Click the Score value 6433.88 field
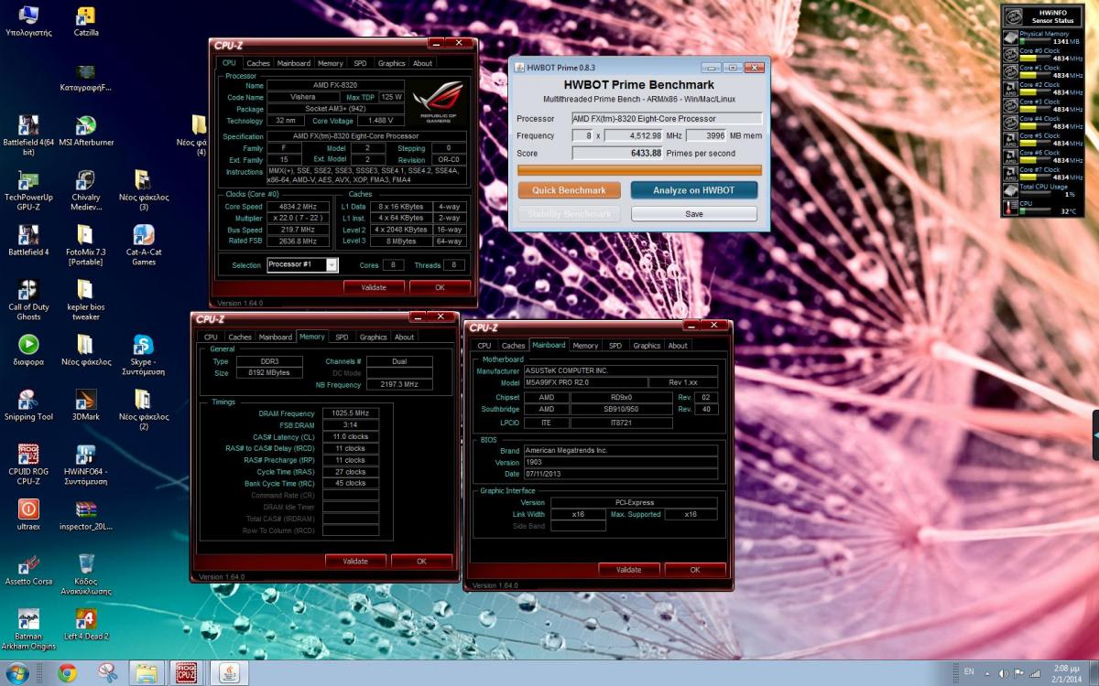The height and width of the screenshot is (686, 1099). (x=617, y=153)
